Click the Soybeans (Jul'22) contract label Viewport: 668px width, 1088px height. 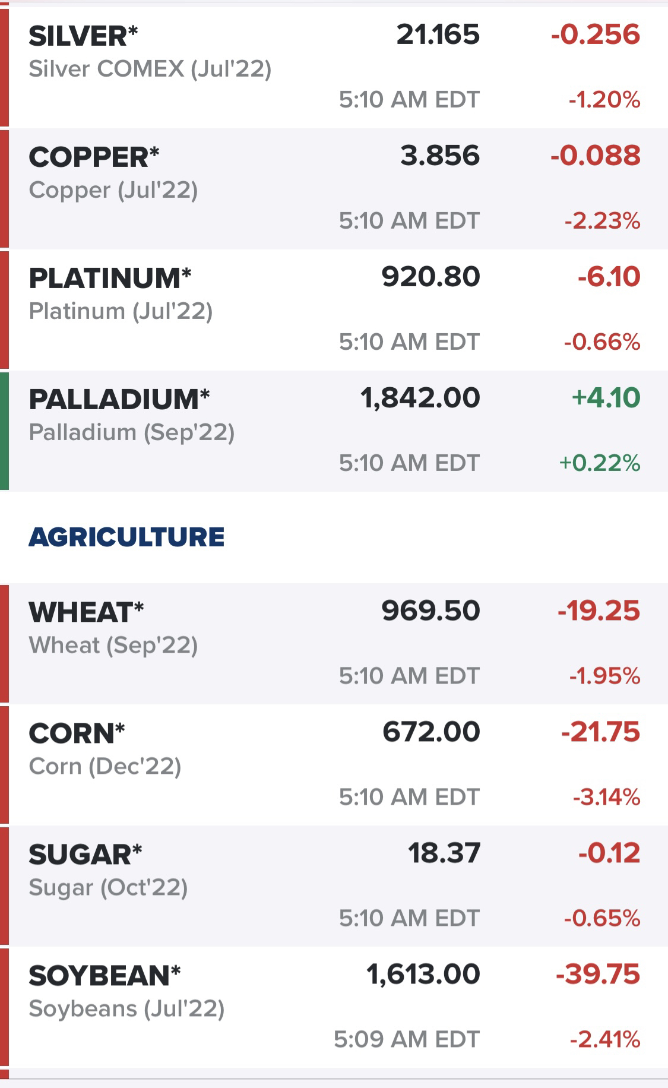tap(126, 1008)
